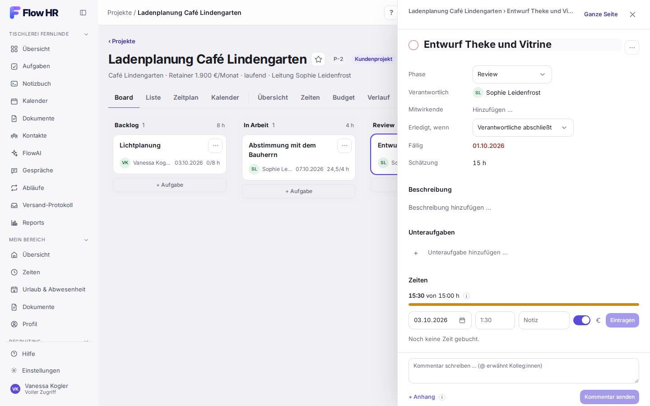Open Dokumente under Mein Bereich
Viewport: 650px width, 406px height.
49,307
